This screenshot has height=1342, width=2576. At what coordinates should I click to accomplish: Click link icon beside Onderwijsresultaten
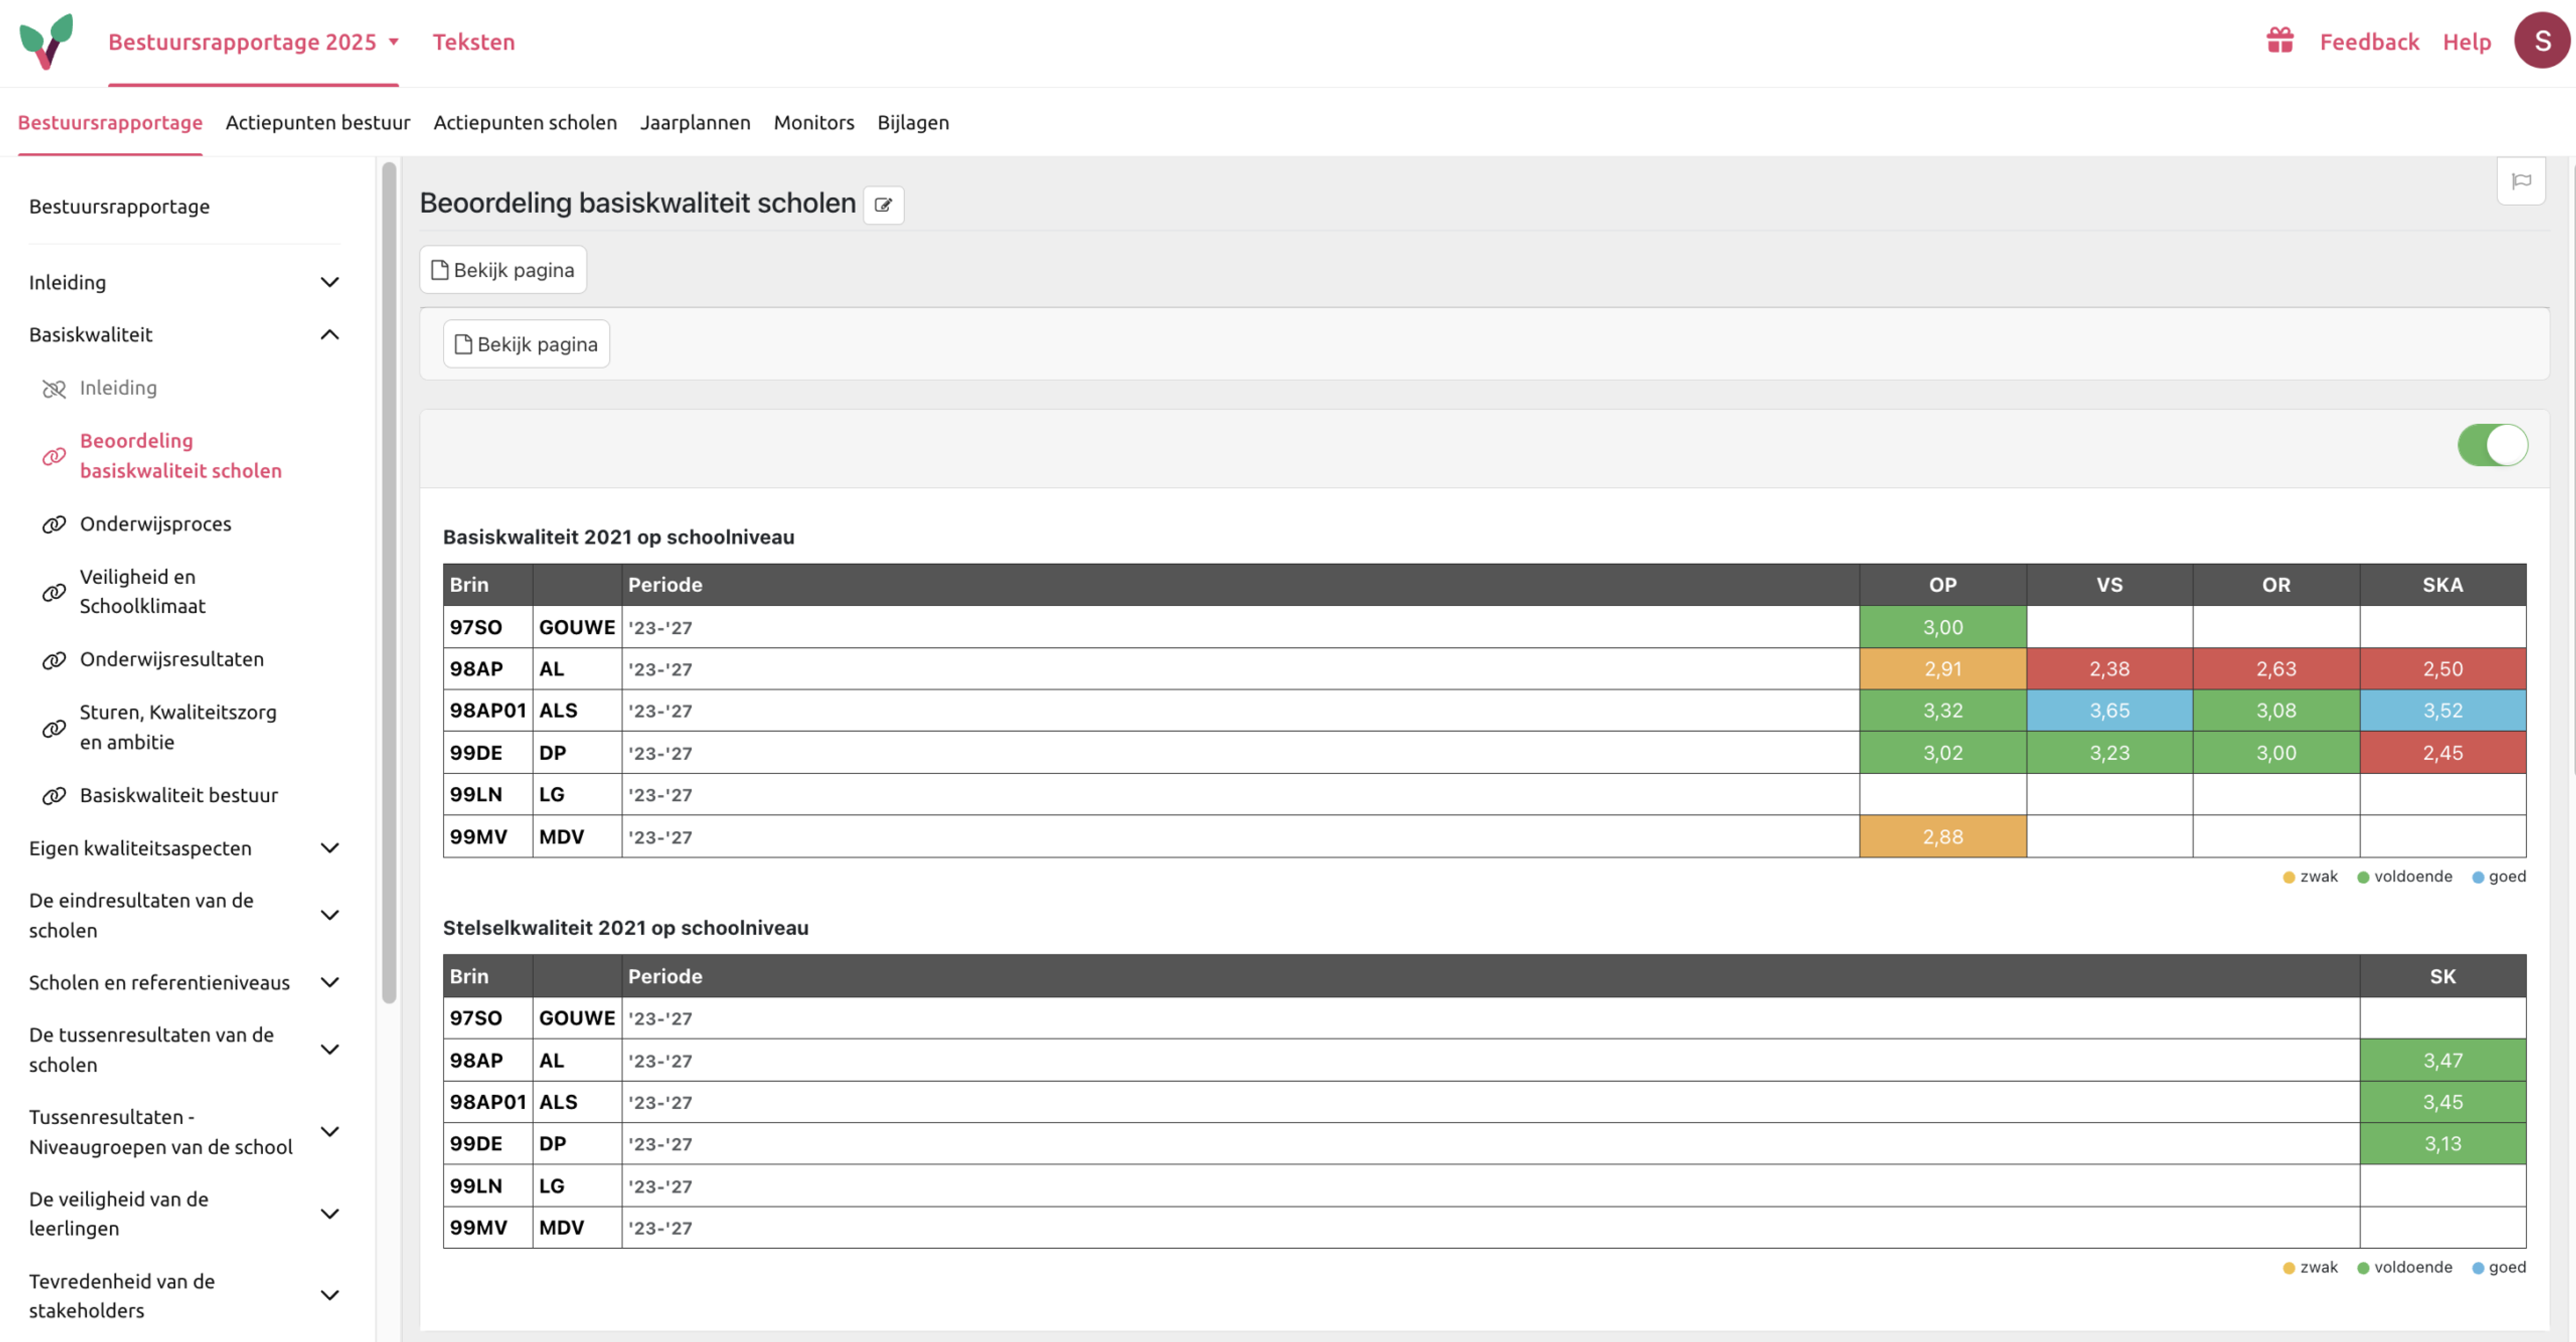pos(54,660)
